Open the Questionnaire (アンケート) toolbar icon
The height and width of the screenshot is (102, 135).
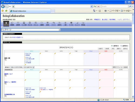point(53,24)
